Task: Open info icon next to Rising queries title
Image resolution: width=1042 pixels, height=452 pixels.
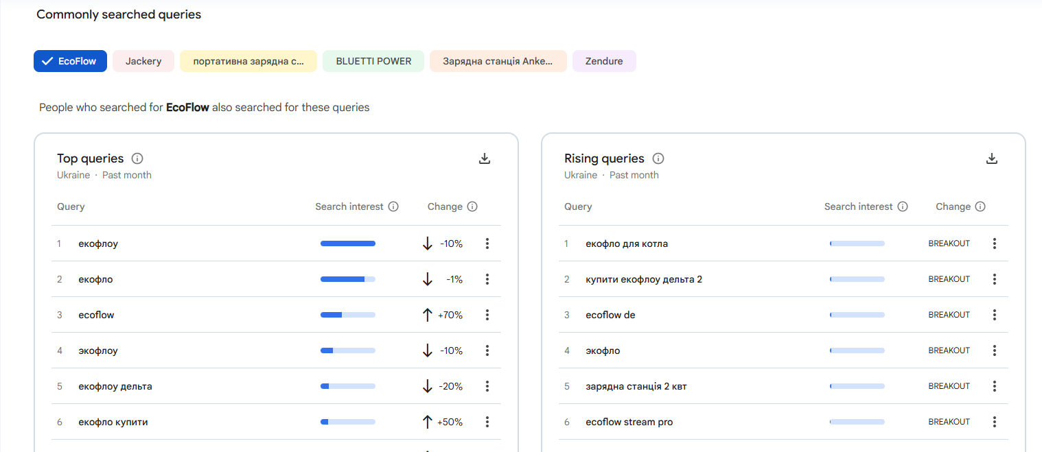Action: [658, 158]
